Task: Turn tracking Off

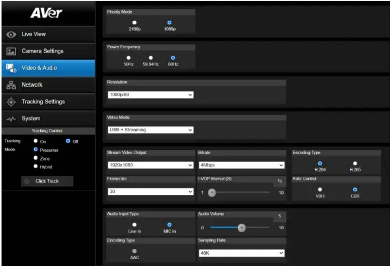Action: point(68,141)
